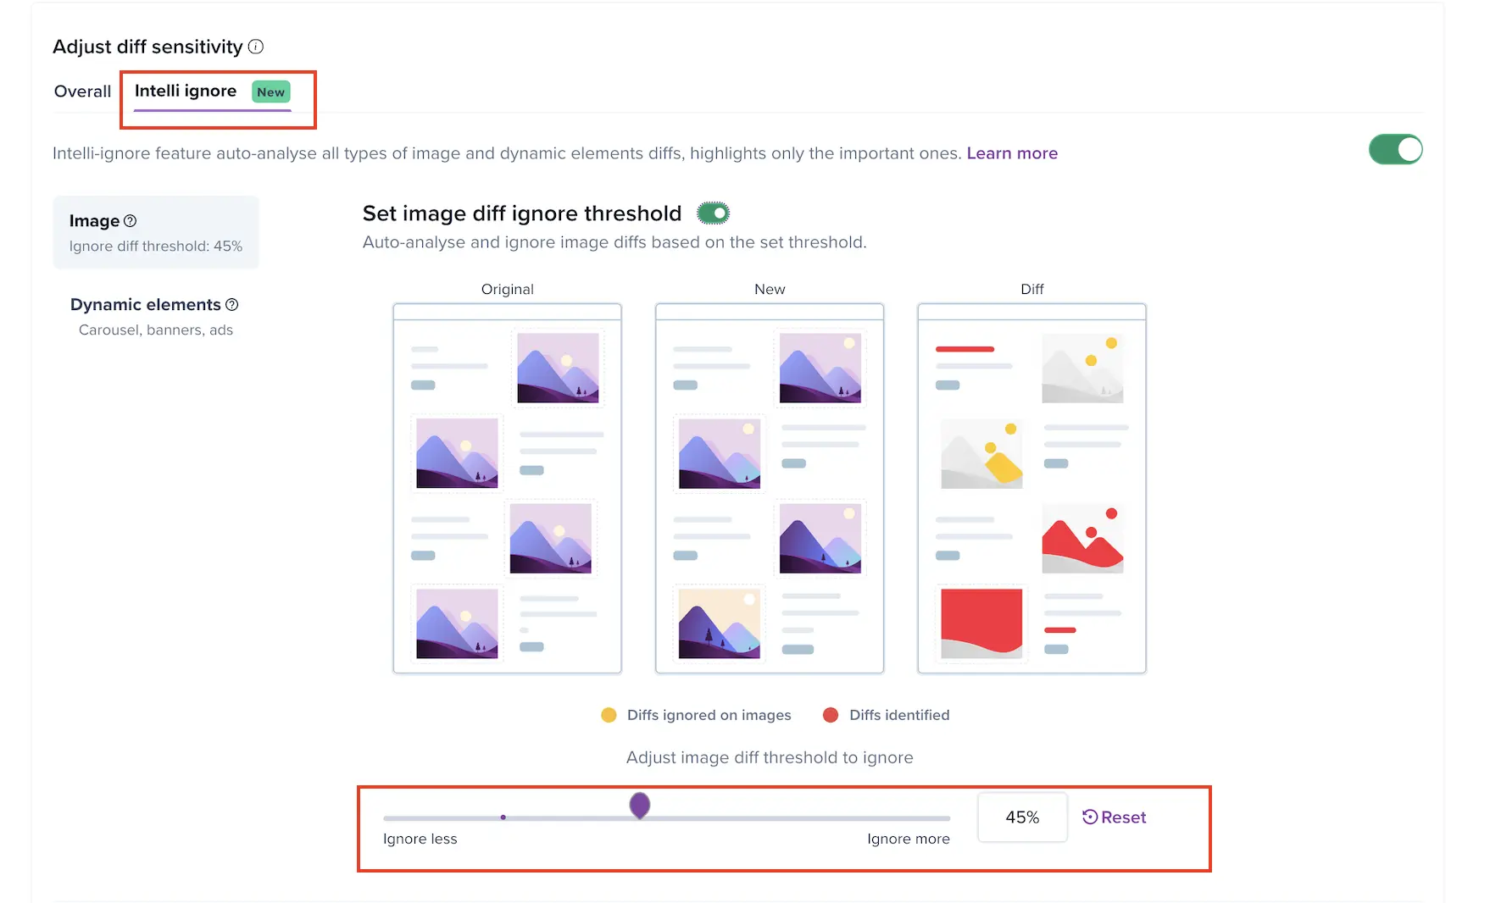Click the Original preview thumbnail
The height and width of the screenshot is (903, 1490).
tap(507, 488)
